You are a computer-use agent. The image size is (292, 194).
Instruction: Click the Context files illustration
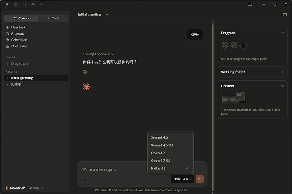(234, 98)
